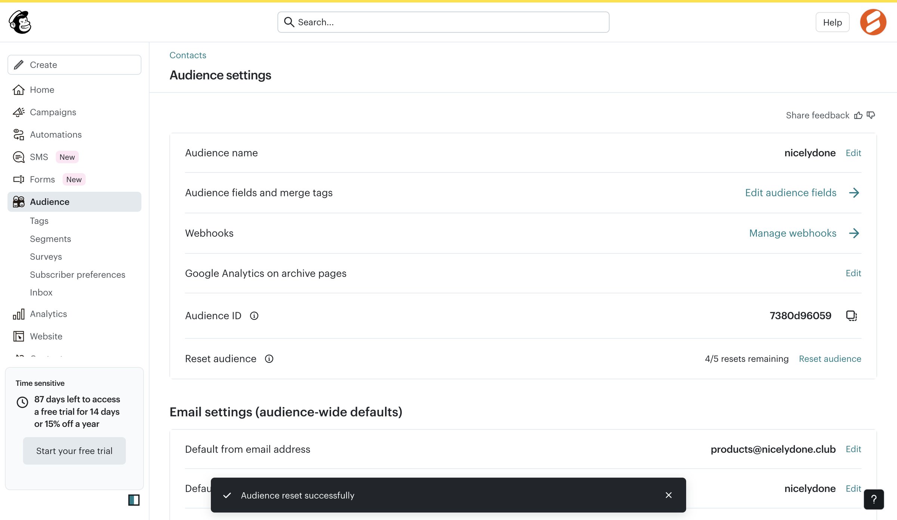The height and width of the screenshot is (520, 897).
Task: Edit the Audience name
Action: pos(853,153)
